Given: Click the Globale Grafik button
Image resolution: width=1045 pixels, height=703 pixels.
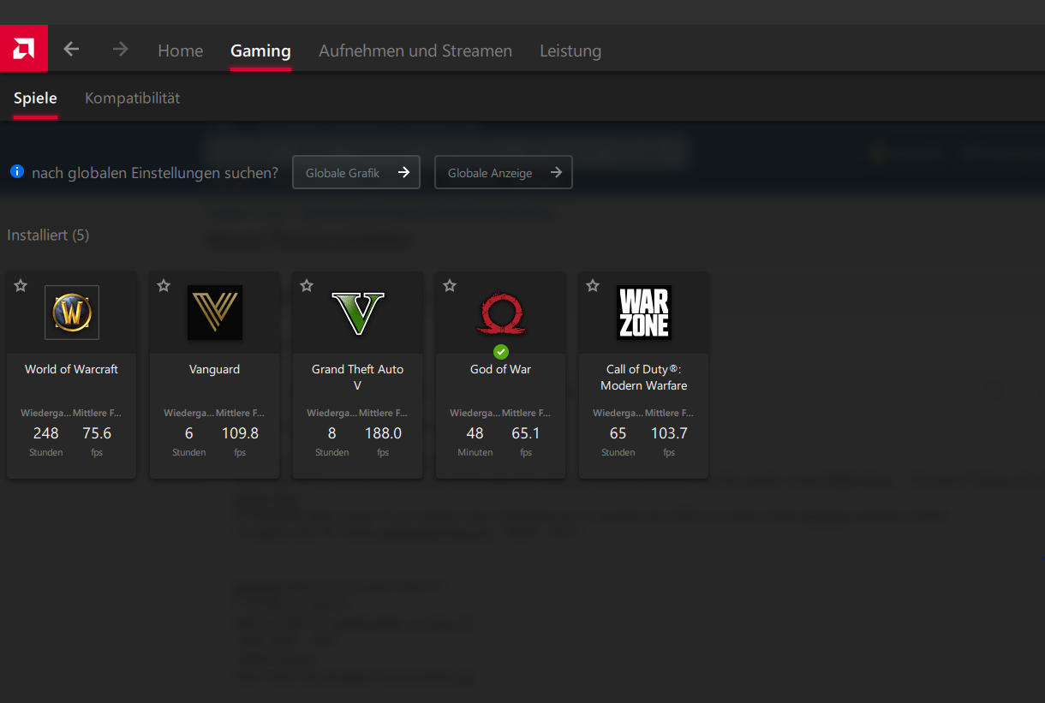Looking at the screenshot, I should (x=356, y=173).
